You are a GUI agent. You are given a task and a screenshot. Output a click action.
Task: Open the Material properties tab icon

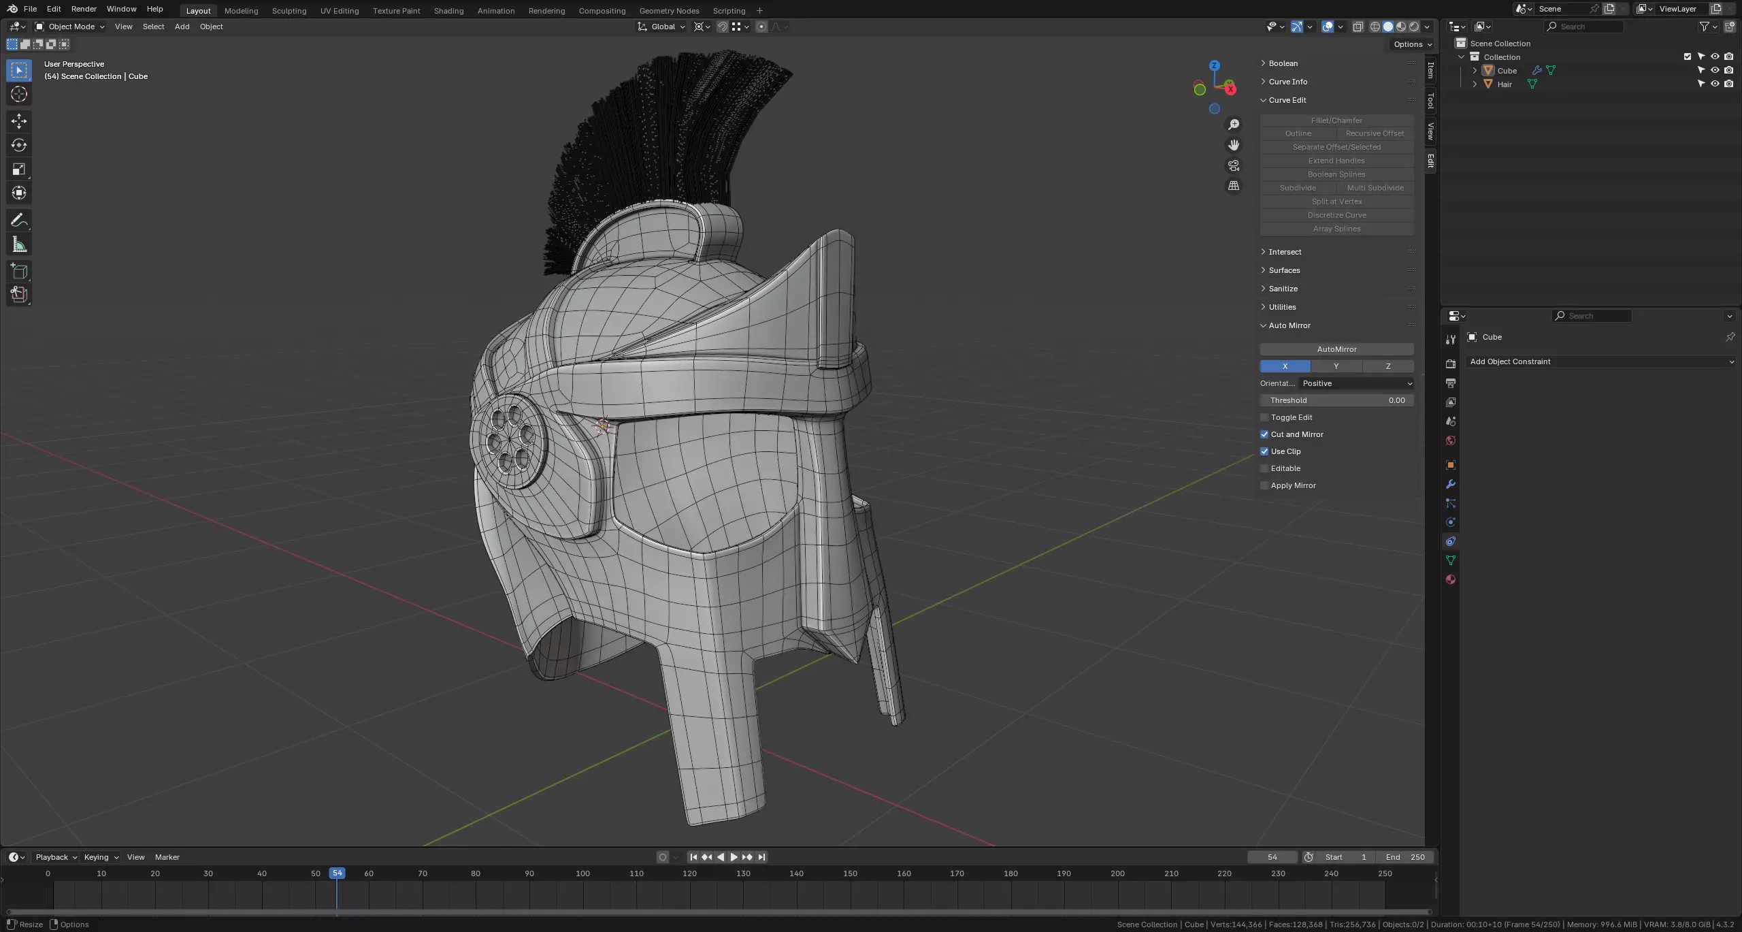click(x=1451, y=579)
